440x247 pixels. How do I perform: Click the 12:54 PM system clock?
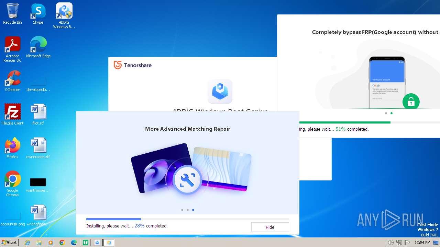tap(422, 243)
